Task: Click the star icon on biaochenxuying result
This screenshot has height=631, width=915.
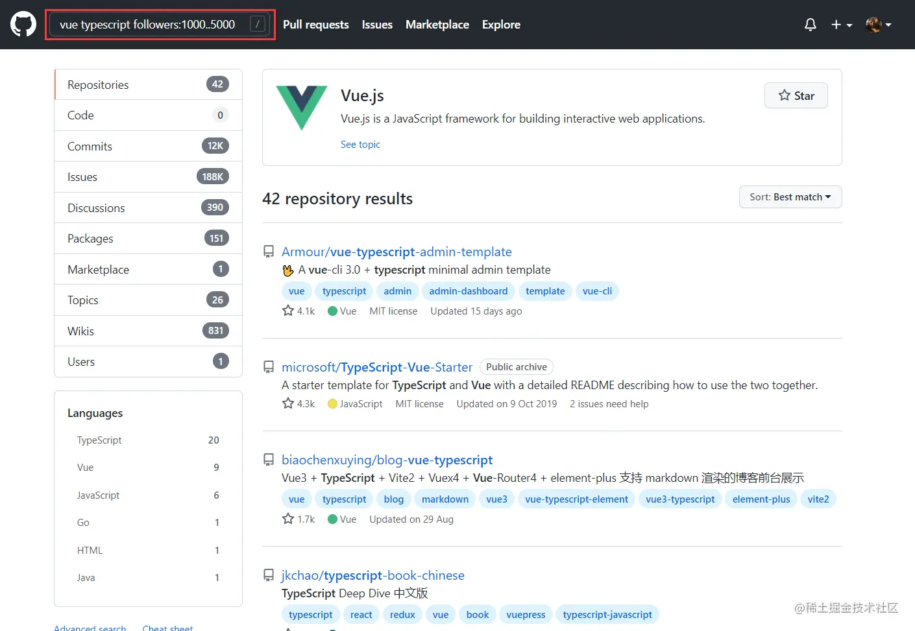Action: click(x=287, y=518)
